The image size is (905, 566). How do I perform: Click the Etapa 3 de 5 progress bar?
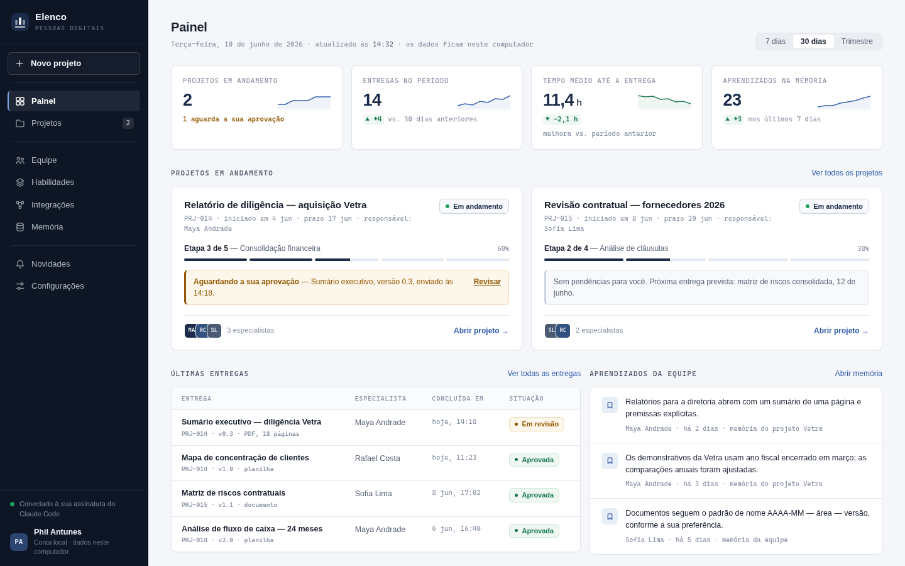[346, 260]
